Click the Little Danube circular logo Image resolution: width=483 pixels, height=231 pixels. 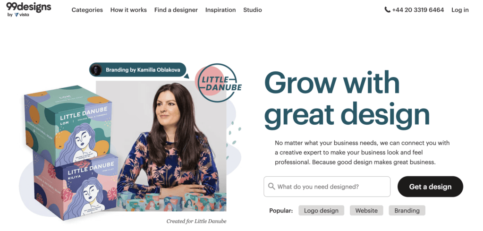(x=218, y=82)
